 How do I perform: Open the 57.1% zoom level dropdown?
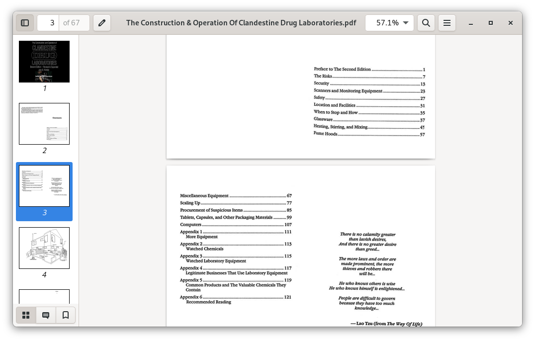(389, 23)
